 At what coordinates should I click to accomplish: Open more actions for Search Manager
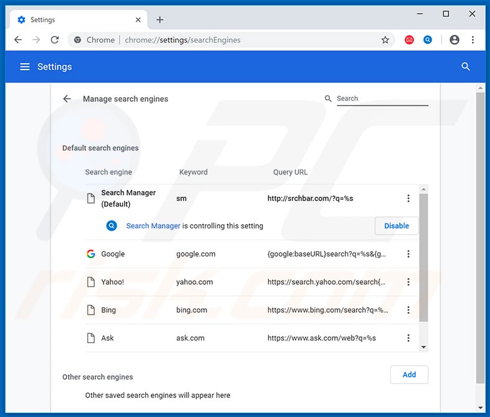tap(408, 198)
